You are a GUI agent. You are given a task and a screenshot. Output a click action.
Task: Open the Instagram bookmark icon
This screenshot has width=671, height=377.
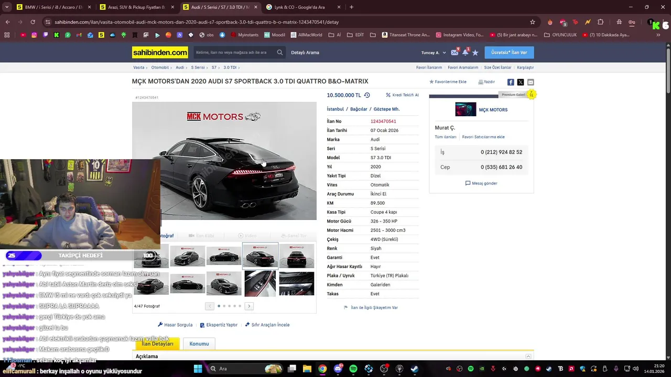point(34,35)
